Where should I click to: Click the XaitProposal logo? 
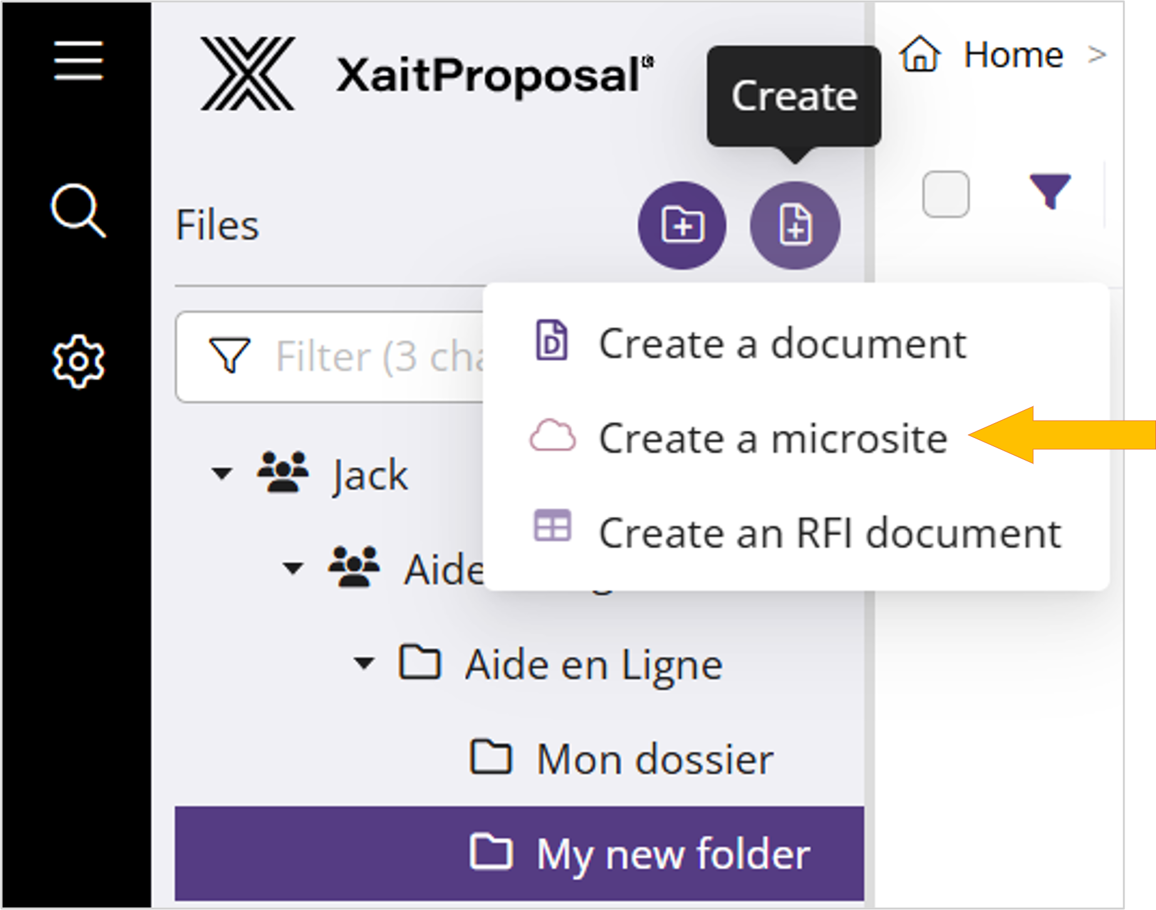click(x=247, y=74)
